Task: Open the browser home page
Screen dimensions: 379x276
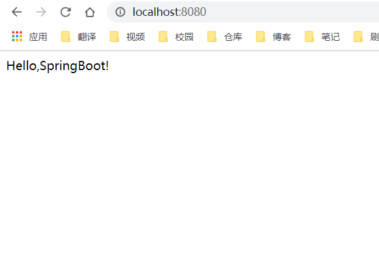Action: pos(90,12)
